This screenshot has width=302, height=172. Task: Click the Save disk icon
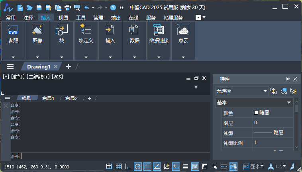[x=39, y=8]
